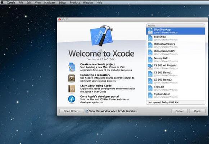The image size is (209, 144).
Task: Click the Open Other... button
Action: [72, 111]
